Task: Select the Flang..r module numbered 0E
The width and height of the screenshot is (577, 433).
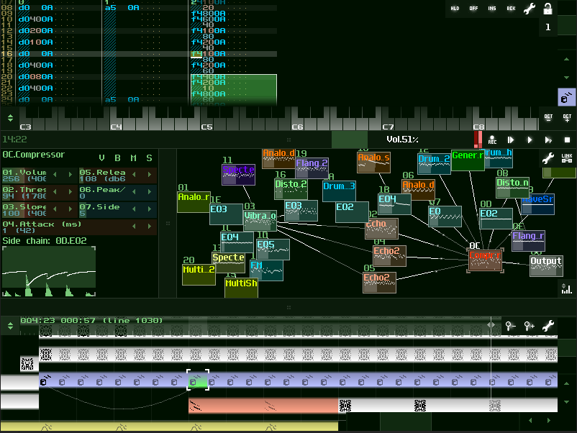Action: click(528, 241)
